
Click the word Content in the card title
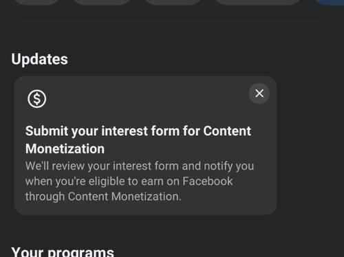[227, 131]
